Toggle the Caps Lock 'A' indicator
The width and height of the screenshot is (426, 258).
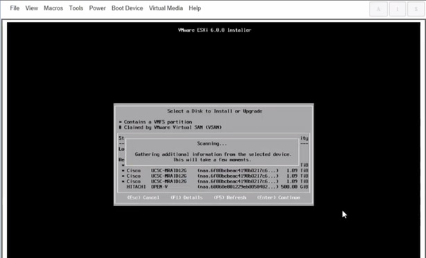[378, 9]
